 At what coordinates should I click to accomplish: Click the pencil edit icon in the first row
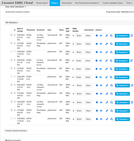pos(107,36)
